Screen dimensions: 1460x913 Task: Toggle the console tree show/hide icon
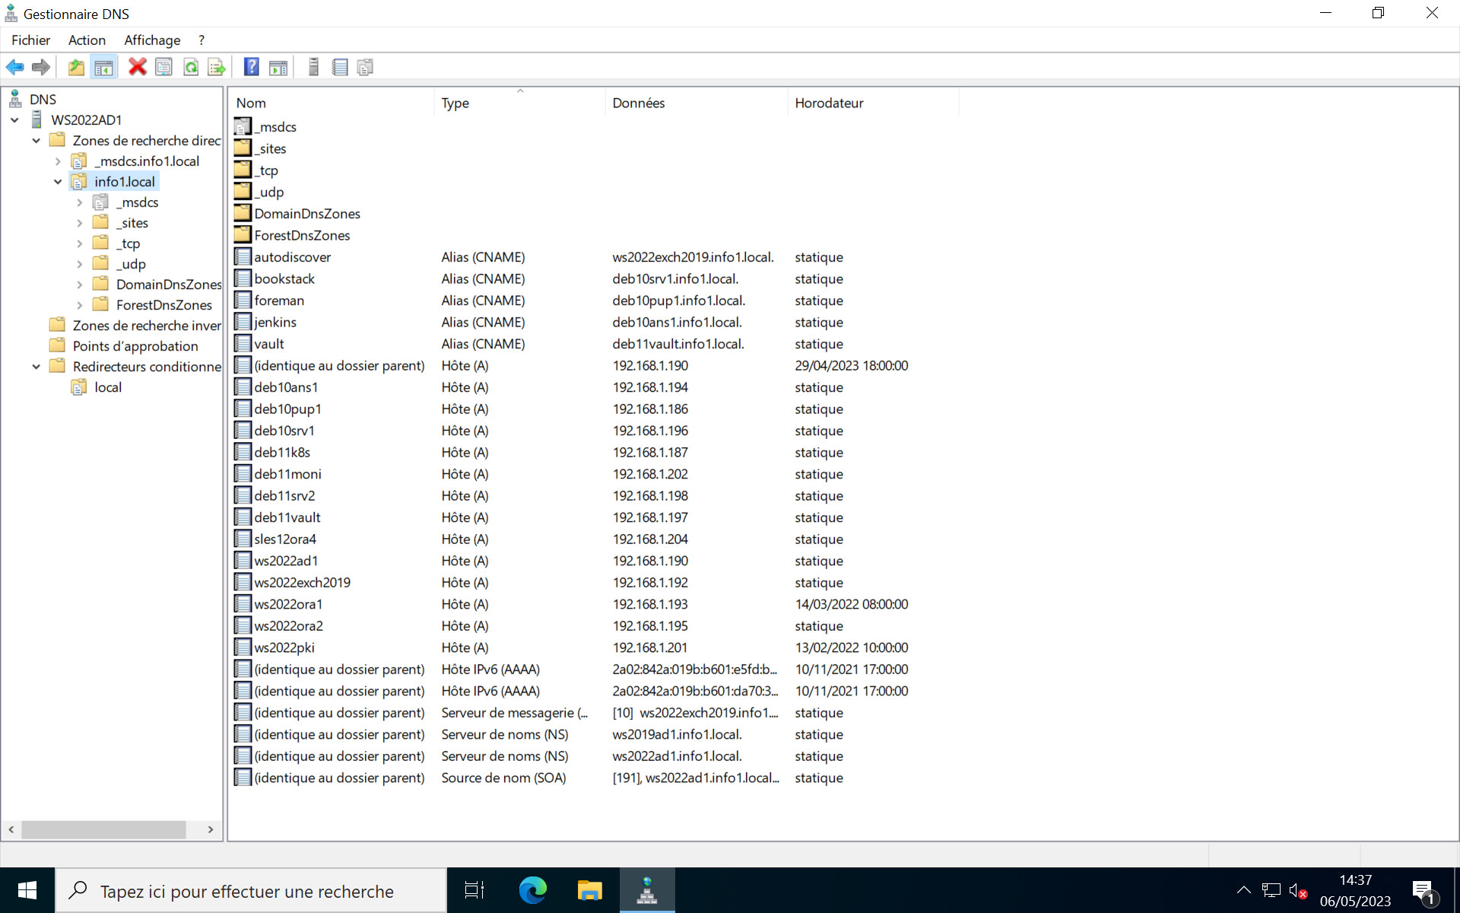[x=103, y=67]
